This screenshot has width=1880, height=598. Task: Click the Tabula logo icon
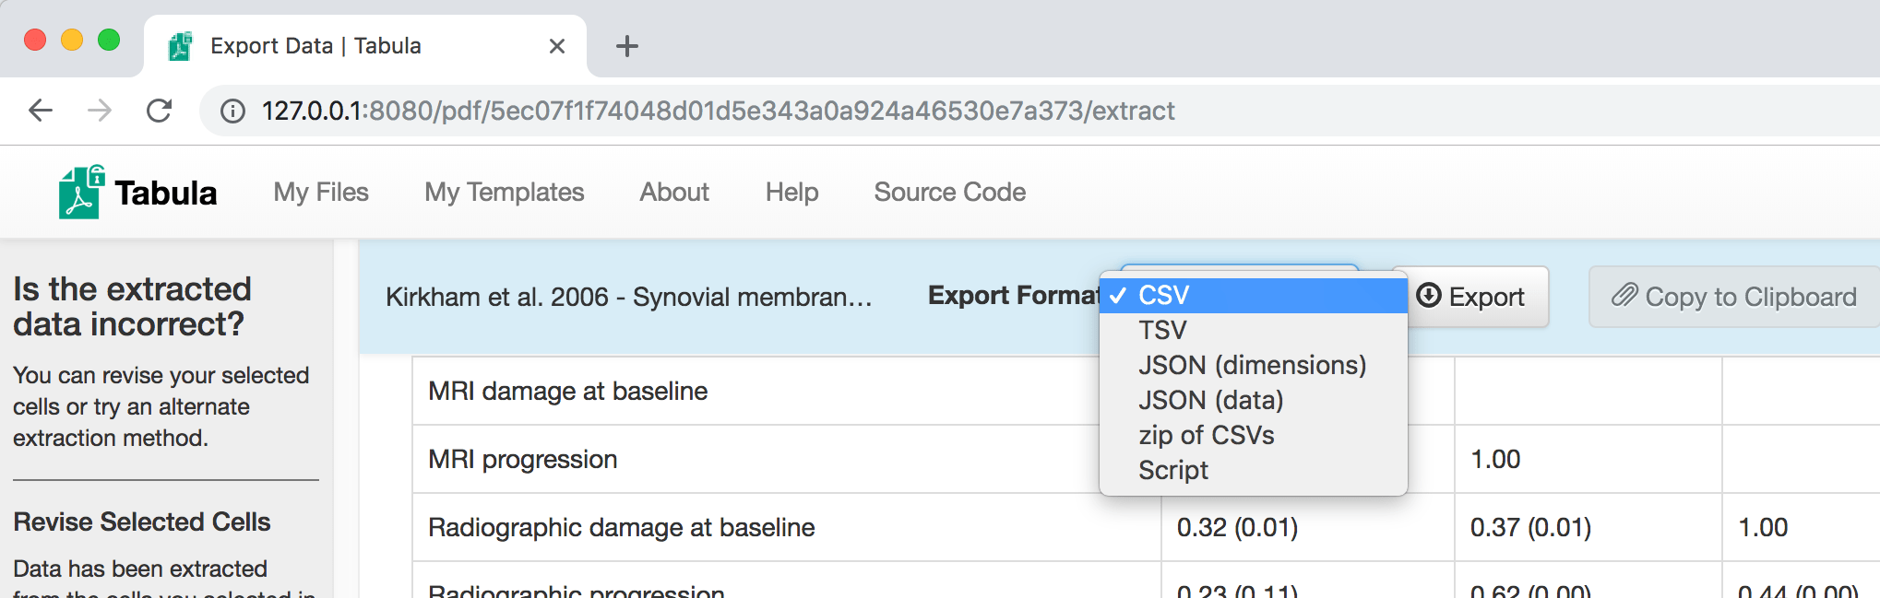coord(81,193)
